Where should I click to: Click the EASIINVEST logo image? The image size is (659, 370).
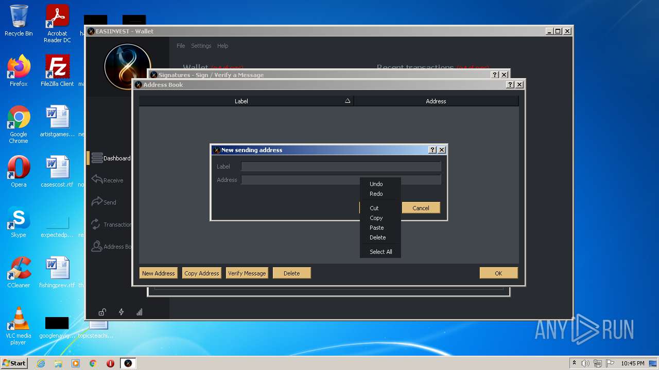127,67
